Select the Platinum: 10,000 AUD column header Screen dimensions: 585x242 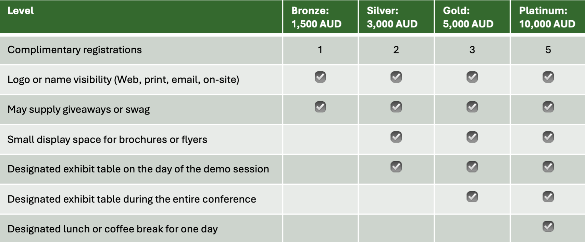(547, 17)
